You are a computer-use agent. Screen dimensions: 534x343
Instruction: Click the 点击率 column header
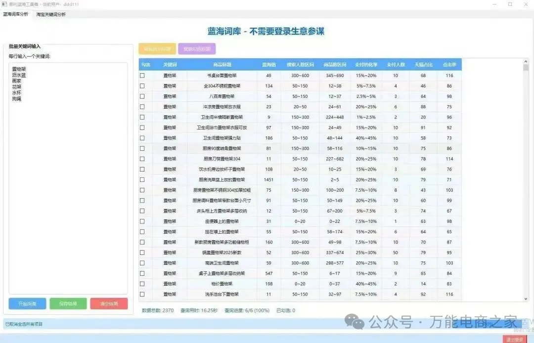(x=449, y=65)
